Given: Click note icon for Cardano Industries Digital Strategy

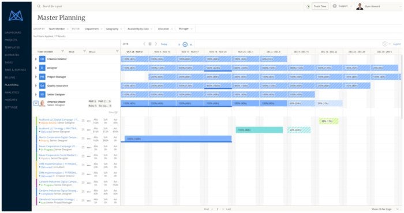Looking at the screenshot, I should pos(83,192).
